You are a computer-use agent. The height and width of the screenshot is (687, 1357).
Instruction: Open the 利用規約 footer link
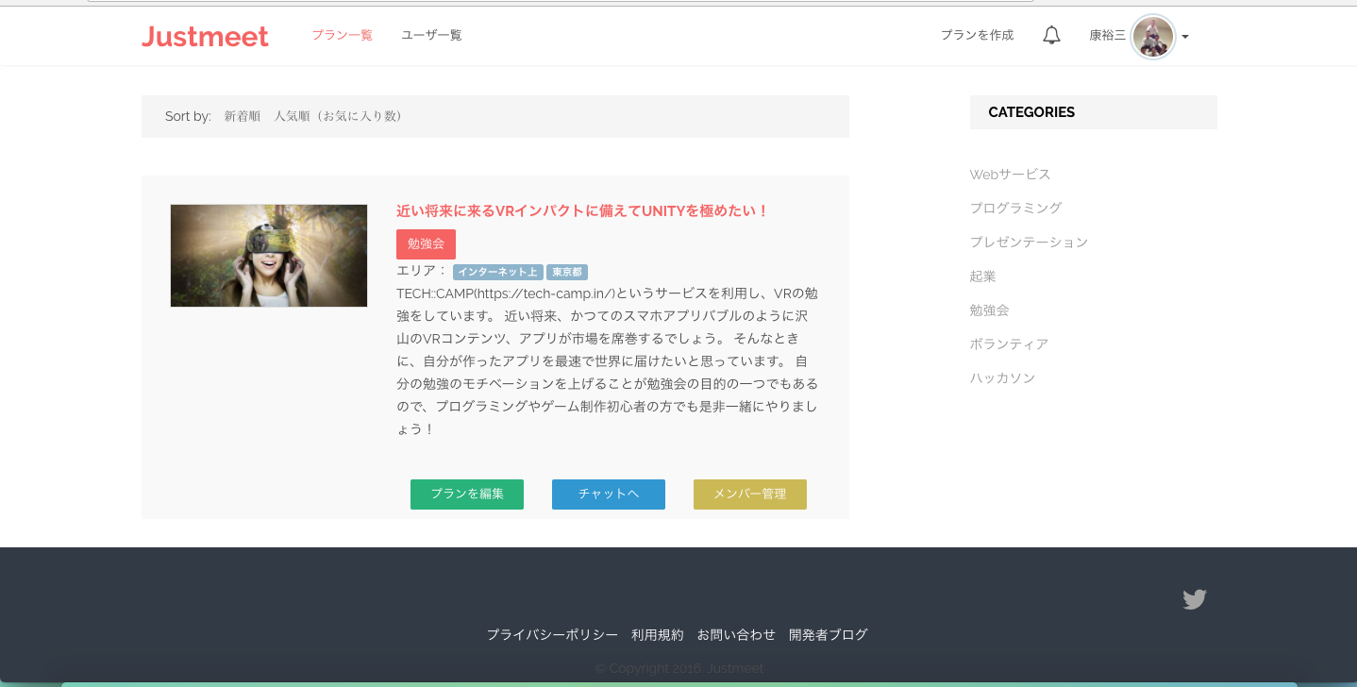(x=657, y=634)
